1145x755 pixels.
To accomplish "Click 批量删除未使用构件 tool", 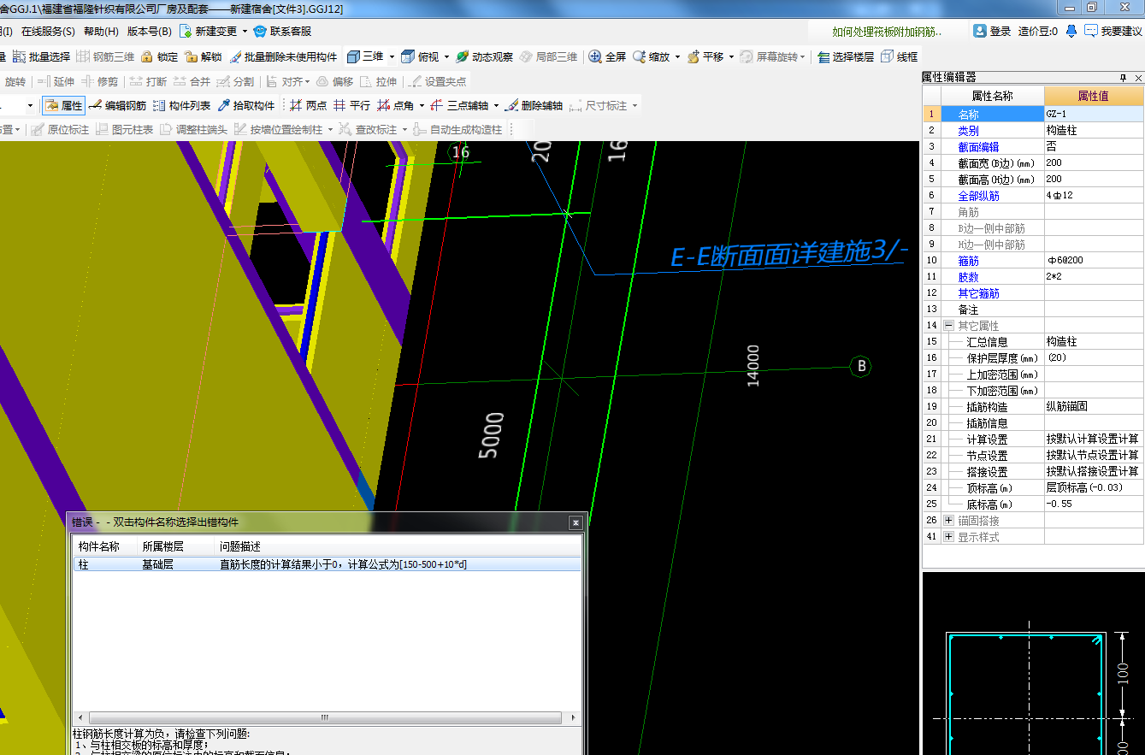I will tap(283, 56).
